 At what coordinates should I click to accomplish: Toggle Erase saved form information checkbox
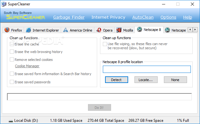(12, 74)
